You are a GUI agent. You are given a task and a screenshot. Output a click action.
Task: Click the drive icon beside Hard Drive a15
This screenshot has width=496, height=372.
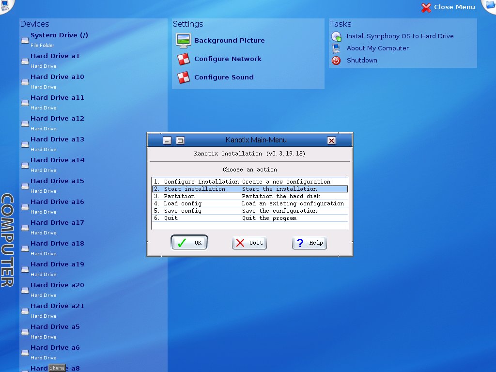[25, 186]
